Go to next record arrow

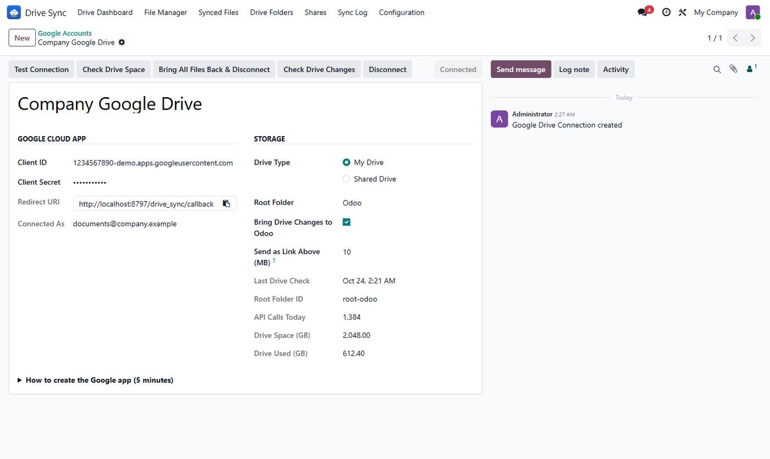point(753,38)
